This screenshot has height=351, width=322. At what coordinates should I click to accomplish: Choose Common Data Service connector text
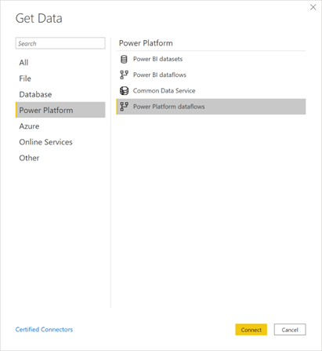click(x=164, y=91)
